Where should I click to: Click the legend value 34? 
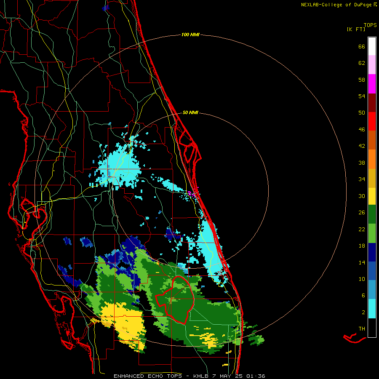[x=362, y=179]
